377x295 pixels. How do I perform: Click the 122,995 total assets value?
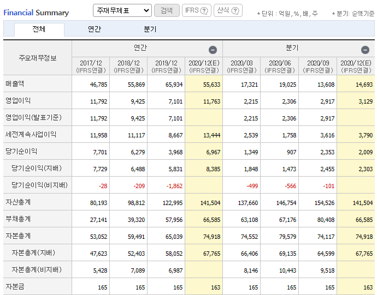pyautogui.click(x=173, y=203)
